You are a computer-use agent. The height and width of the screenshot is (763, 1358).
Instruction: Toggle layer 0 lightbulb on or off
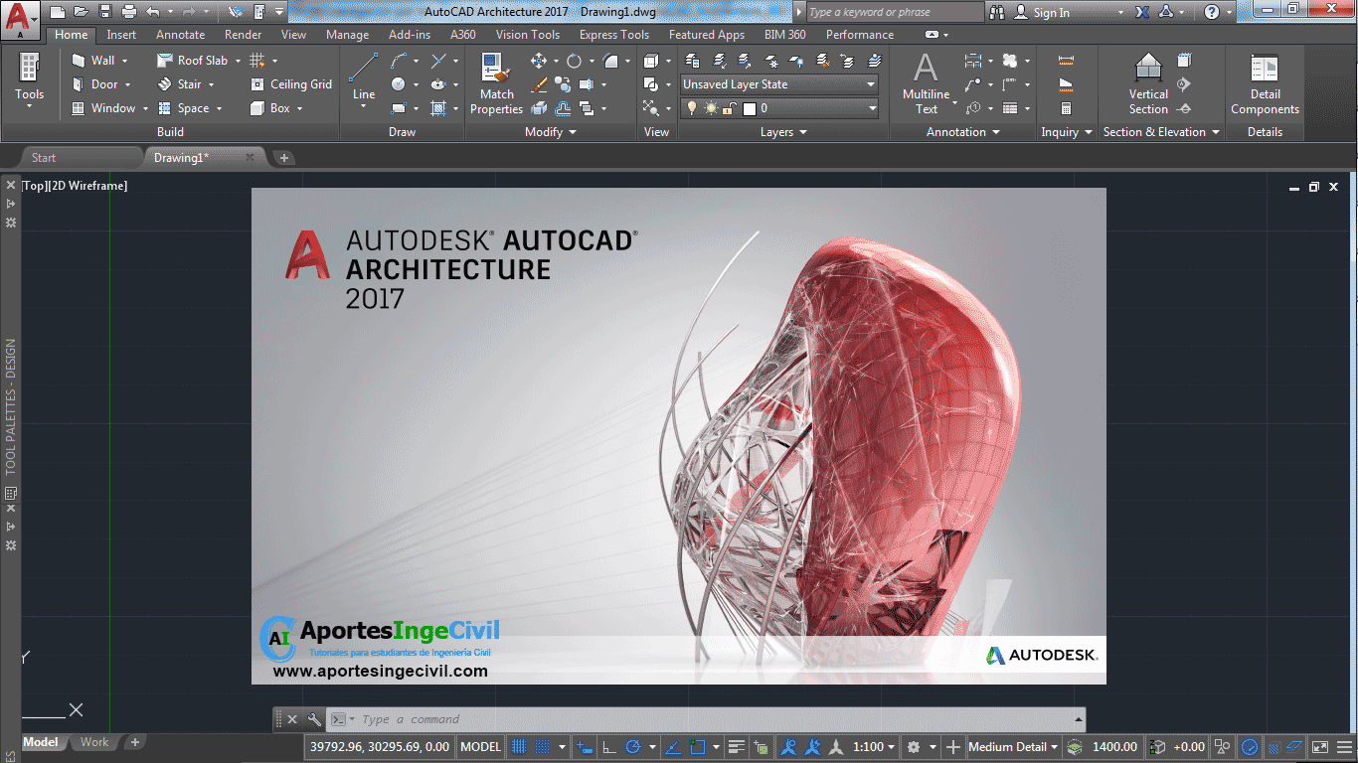(693, 109)
